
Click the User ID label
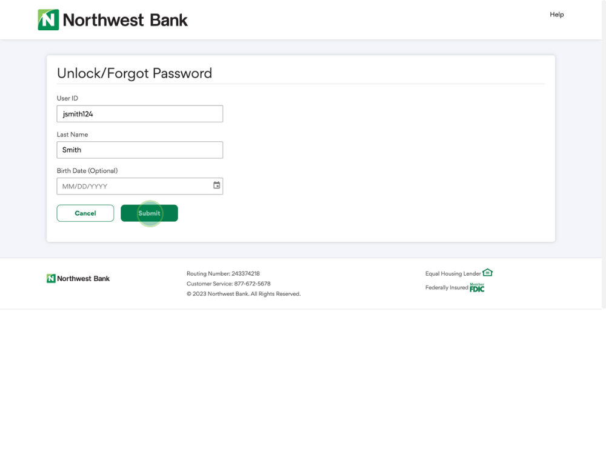point(67,98)
